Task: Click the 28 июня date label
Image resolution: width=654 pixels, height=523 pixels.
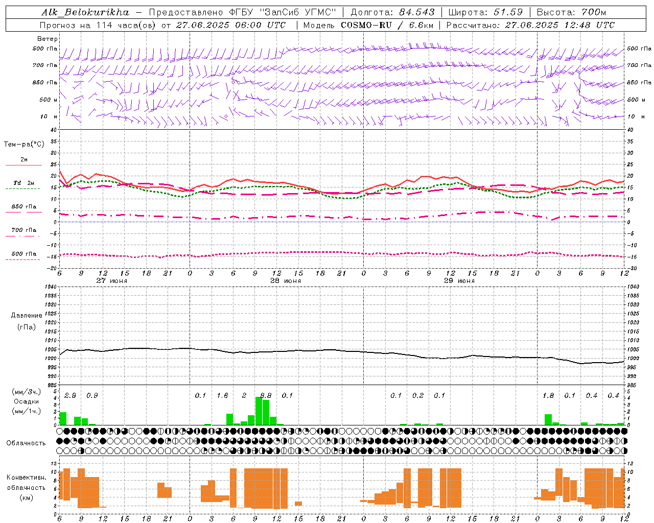Action: [x=285, y=281]
